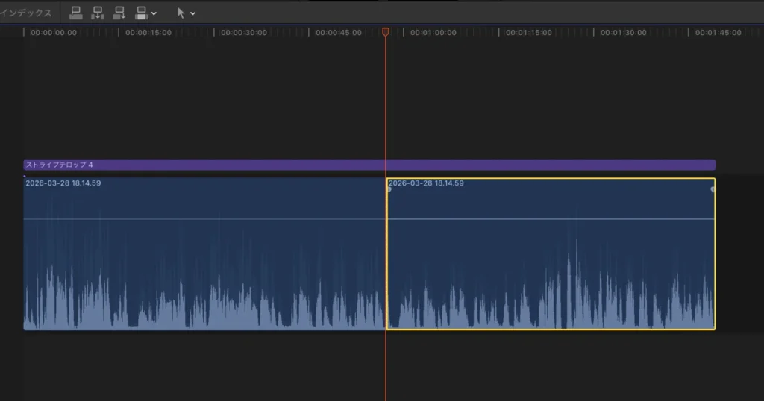Jump to 00:01:30:00 on the ruler
This screenshot has width=764, height=401.
click(624, 33)
